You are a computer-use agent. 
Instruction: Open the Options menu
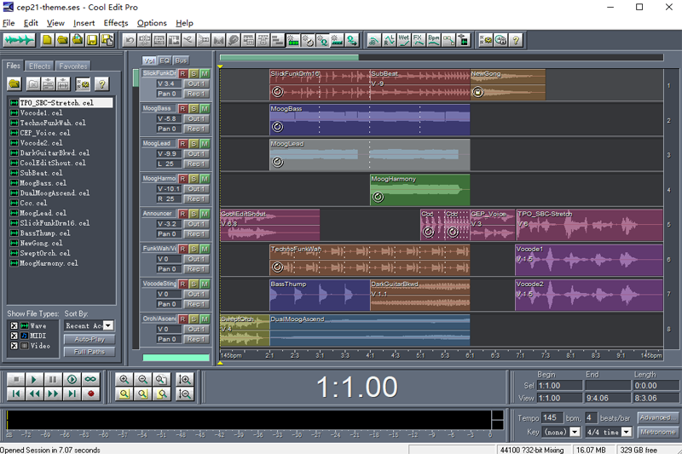[x=152, y=23]
